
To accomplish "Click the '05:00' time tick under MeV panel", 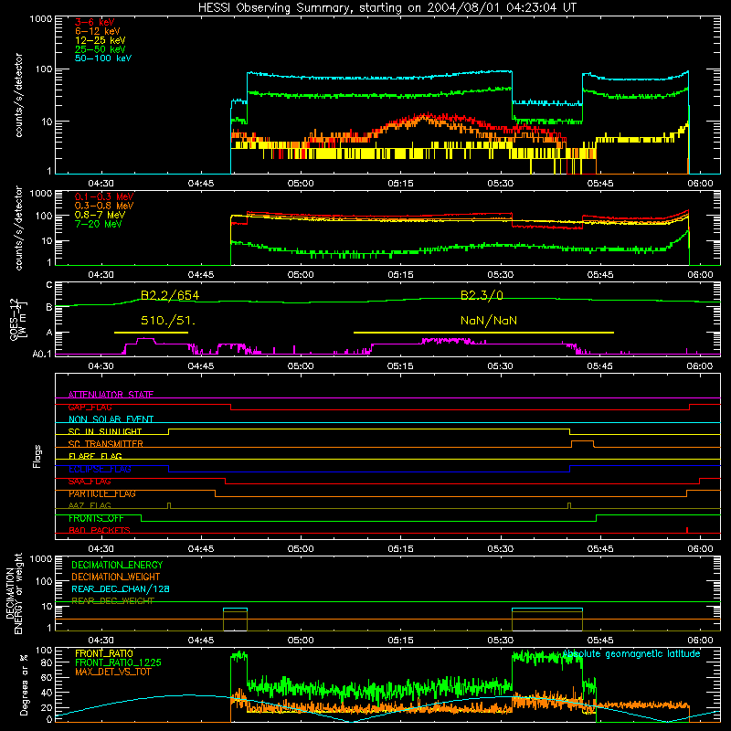I will (301, 275).
